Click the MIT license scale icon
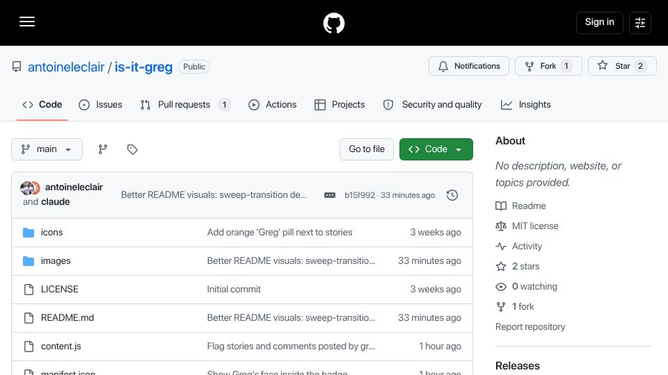The width and height of the screenshot is (668, 375). [501, 226]
